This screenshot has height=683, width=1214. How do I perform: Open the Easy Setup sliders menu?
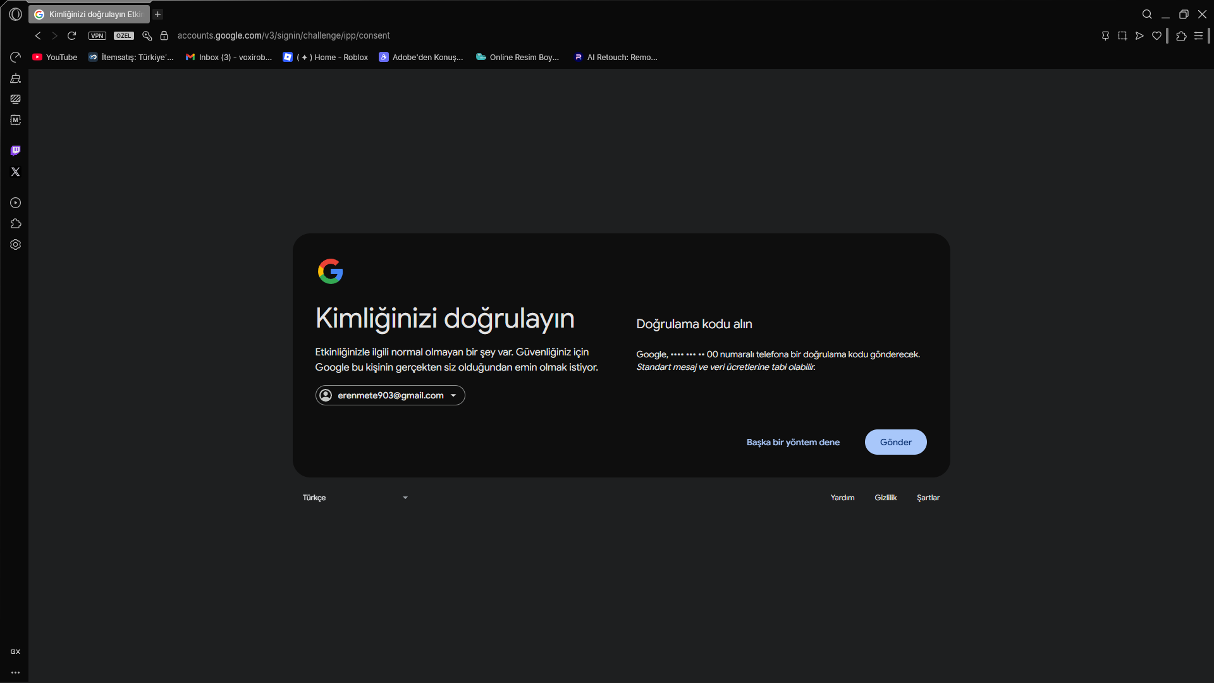[1198, 35]
